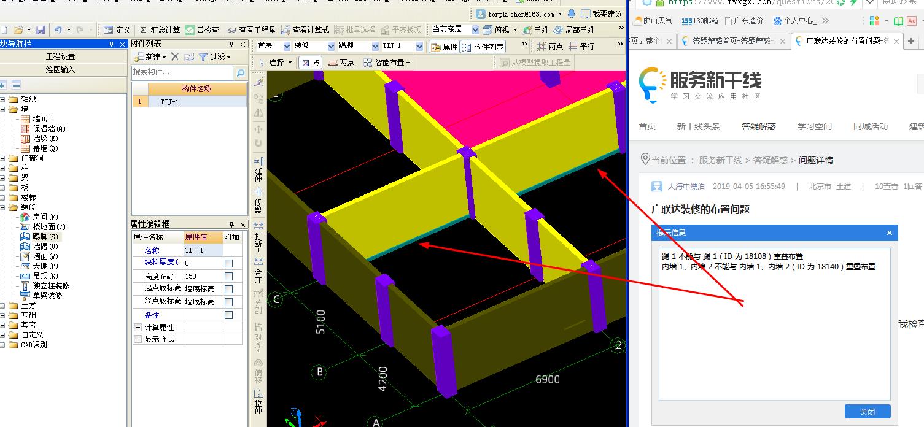Image resolution: width=924 pixels, height=427 pixels.
Task: Check 附加 box for 备注 row
Action: [x=228, y=315]
